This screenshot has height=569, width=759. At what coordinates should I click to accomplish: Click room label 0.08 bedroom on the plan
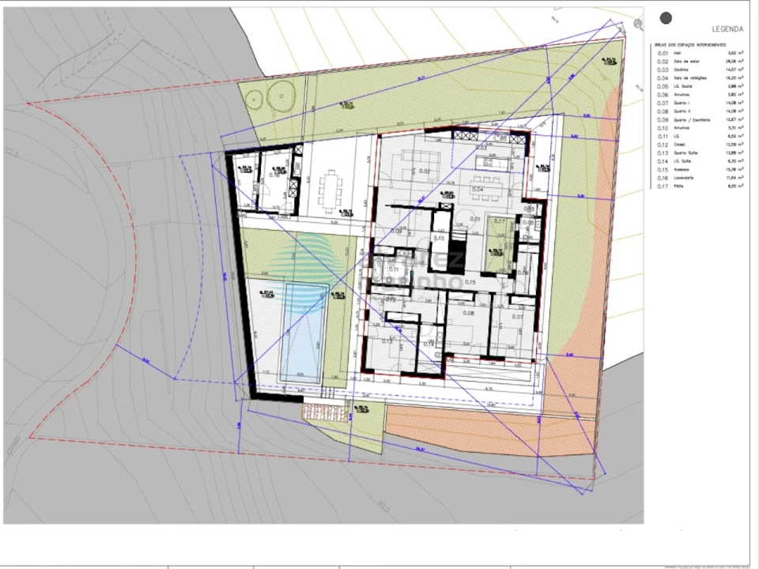(467, 314)
